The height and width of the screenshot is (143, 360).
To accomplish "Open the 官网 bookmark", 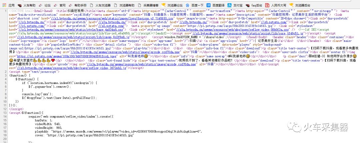I will (60, 5).
